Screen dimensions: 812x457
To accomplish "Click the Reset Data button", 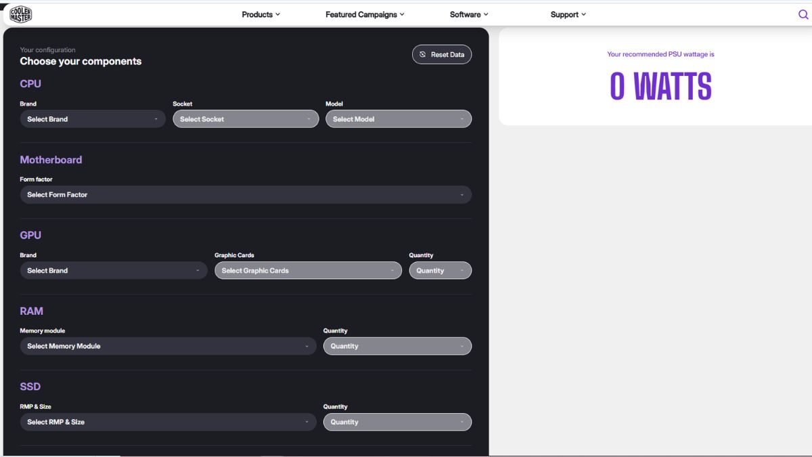I will (442, 55).
